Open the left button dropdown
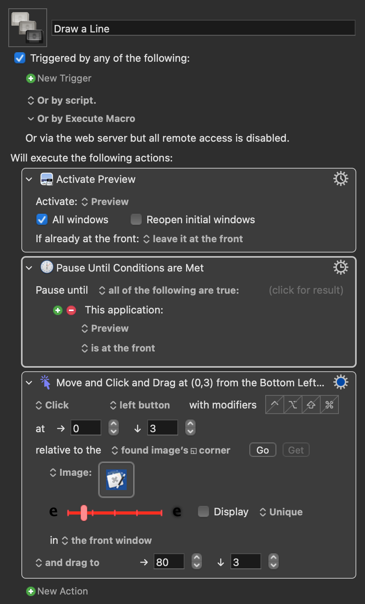 [140, 405]
